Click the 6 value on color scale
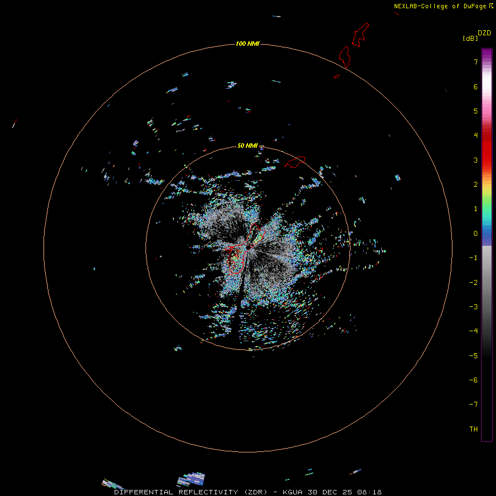This screenshot has height=496, width=496. [x=476, y=87]
